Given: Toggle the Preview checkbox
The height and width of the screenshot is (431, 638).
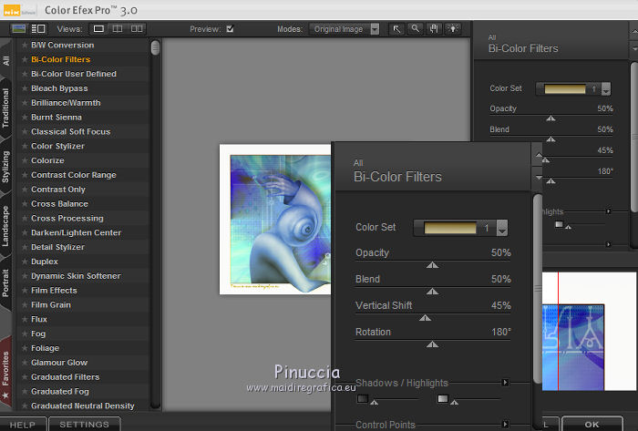Looking at the screenshot, I should (230, 29).
